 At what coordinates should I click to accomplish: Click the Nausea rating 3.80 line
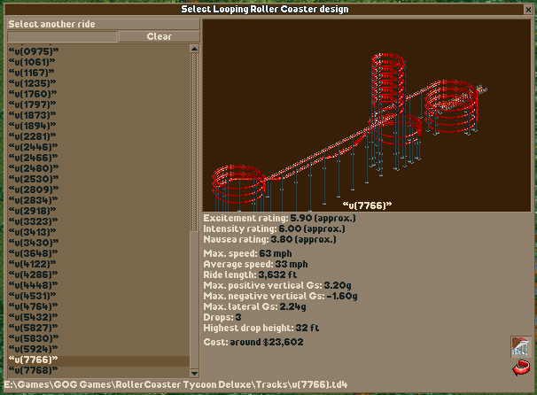[269, 239]
